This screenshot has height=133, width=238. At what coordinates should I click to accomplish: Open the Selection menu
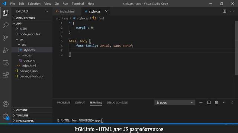click(x=34, y=4)
